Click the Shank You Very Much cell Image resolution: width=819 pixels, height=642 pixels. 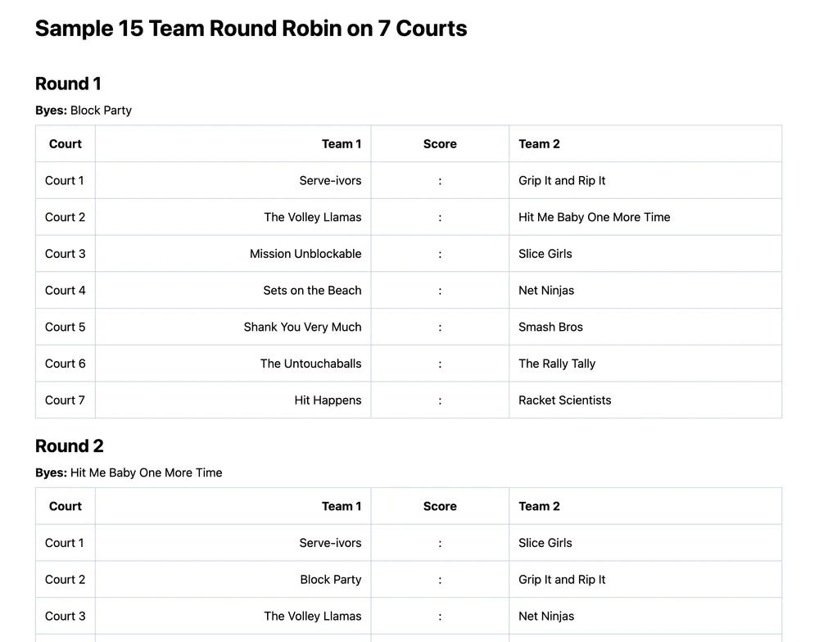tap(302, 327)
